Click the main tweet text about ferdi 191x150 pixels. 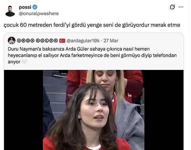[x=92, y=25]
